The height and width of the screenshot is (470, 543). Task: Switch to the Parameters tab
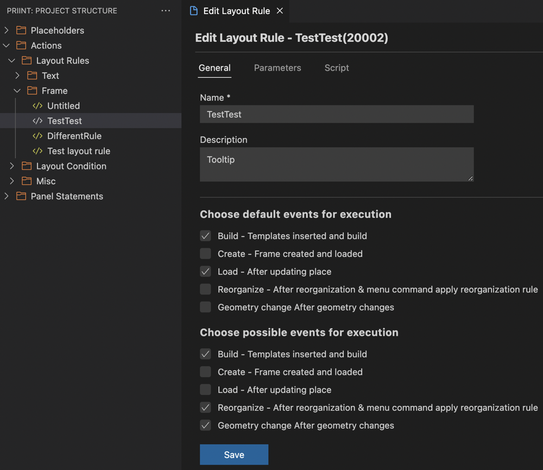[x=277, y=67]
